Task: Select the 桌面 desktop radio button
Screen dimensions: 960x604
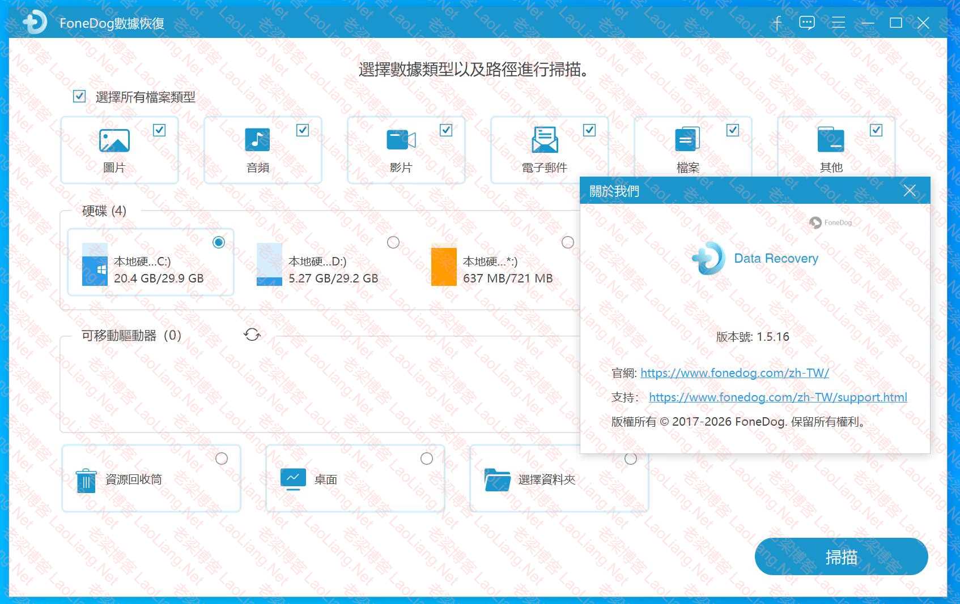Action: click(427, 459)
